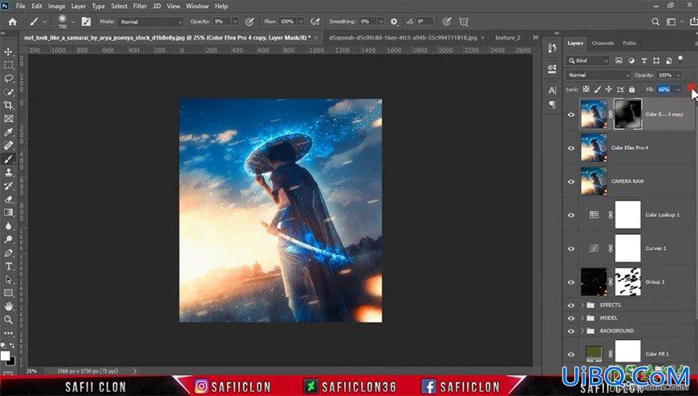Select the Crop tool
This screenshot has width=698, height=396.
click(x=8, y=106)
